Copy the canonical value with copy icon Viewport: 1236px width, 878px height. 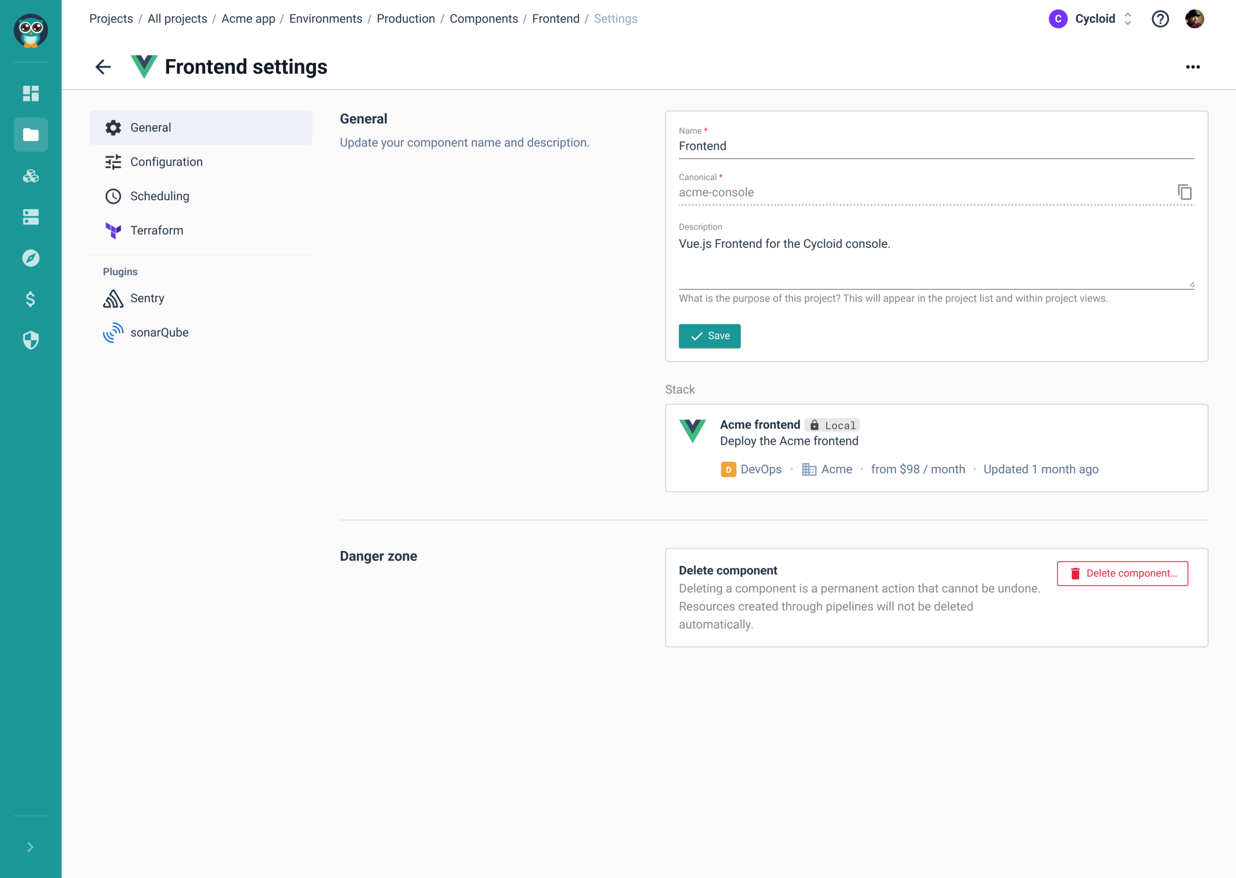(1185, 192)
